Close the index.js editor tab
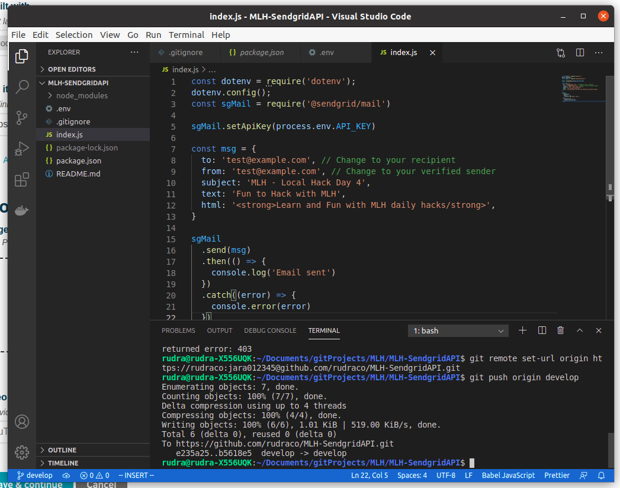The height and width of the screenshot is (488, 620). tap(432, 53)
